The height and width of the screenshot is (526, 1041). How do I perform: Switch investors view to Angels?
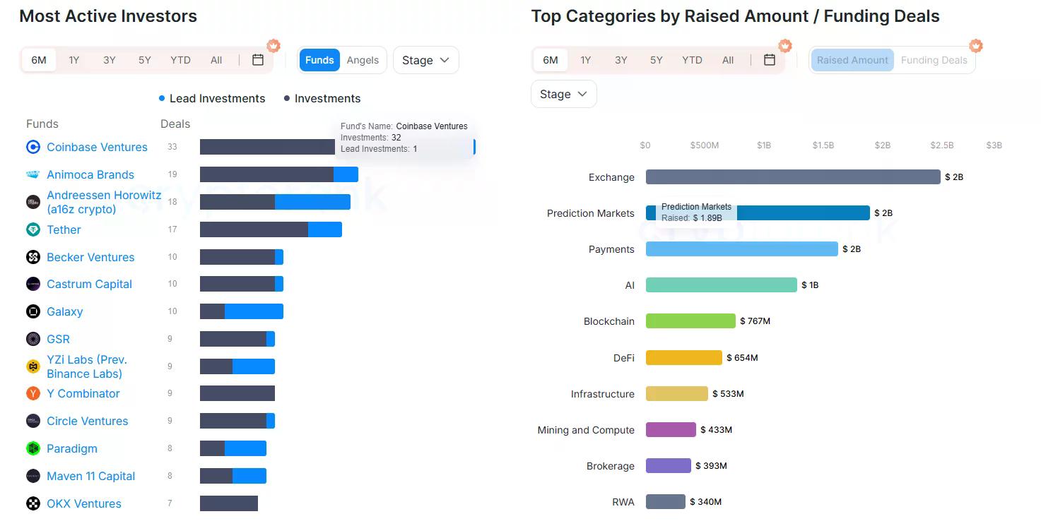click(363, 60)
